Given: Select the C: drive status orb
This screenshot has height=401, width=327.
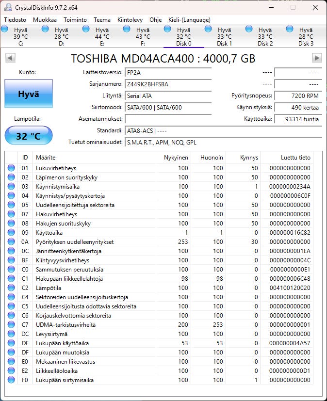Looking at the screenshot, I should (x=4, y=29).
